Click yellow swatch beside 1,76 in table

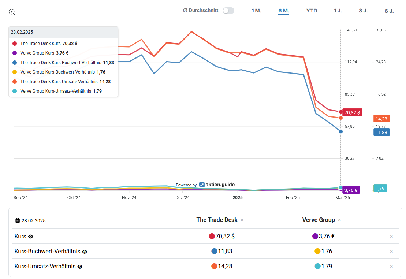pos(317,251)
